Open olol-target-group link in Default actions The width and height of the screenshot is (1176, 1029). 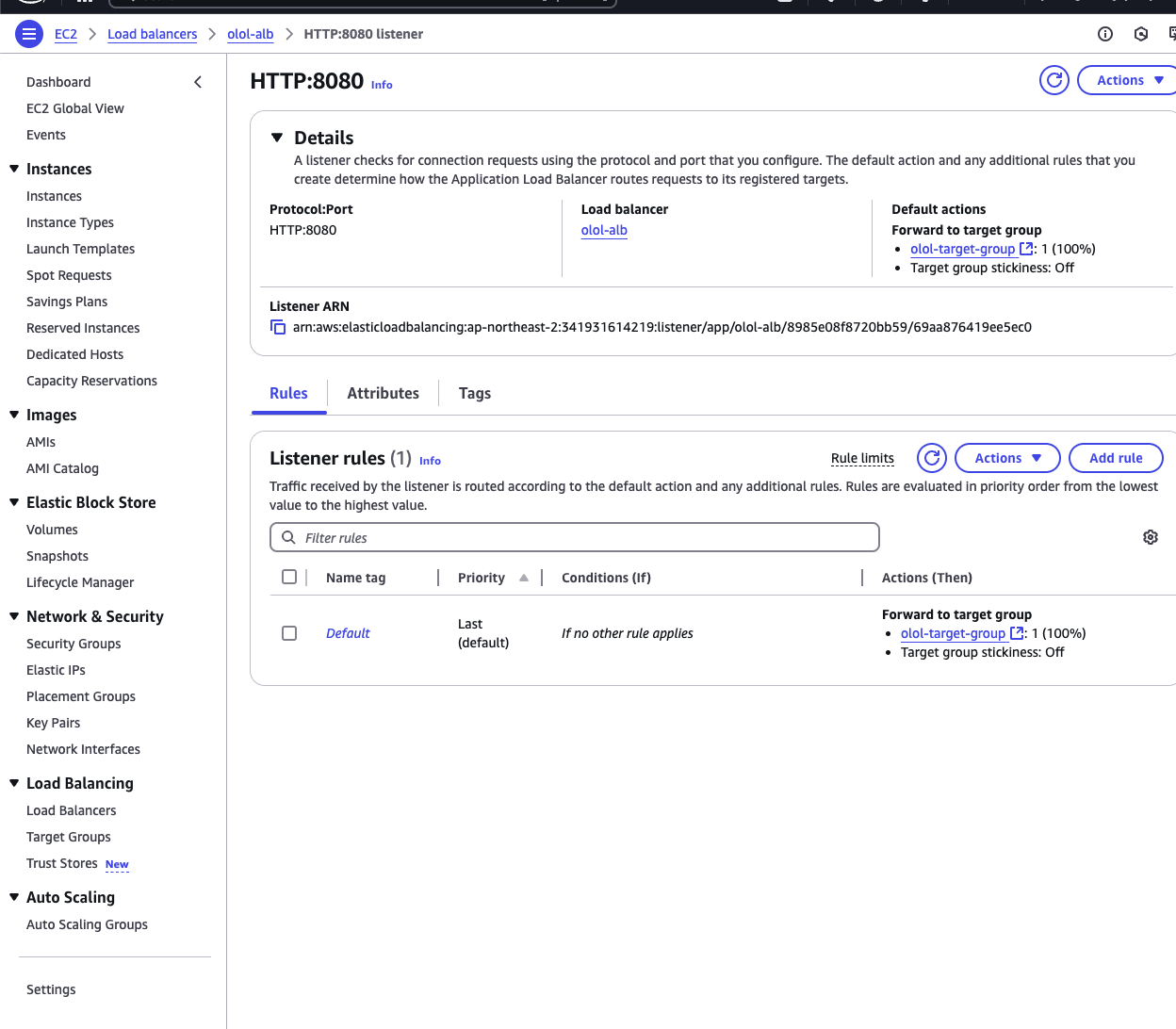(x=963, y=249)
